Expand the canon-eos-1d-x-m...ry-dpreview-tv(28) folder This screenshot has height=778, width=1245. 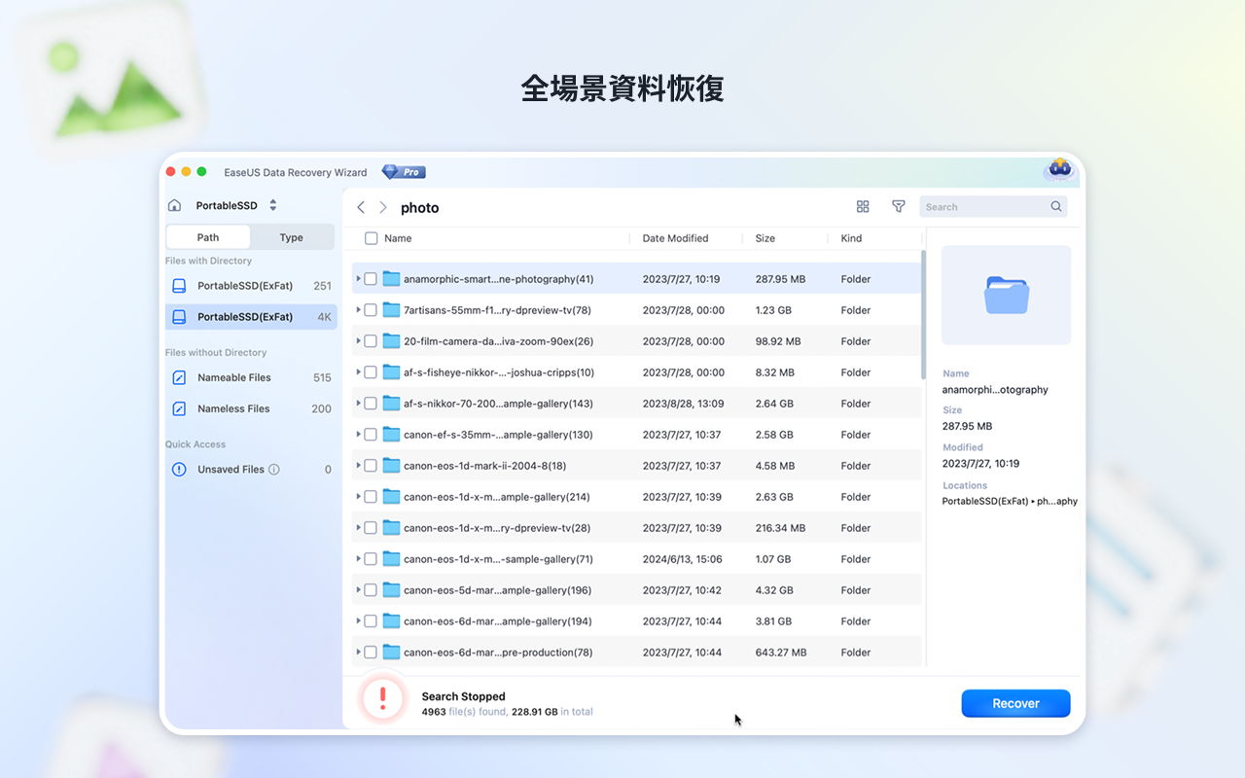pyautogui.click(x=358, y=528)
